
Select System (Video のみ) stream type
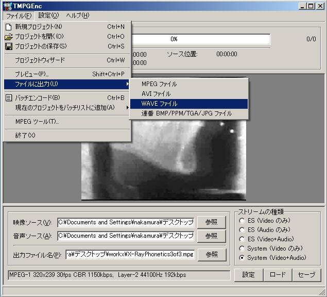click(x=242, y=249)
